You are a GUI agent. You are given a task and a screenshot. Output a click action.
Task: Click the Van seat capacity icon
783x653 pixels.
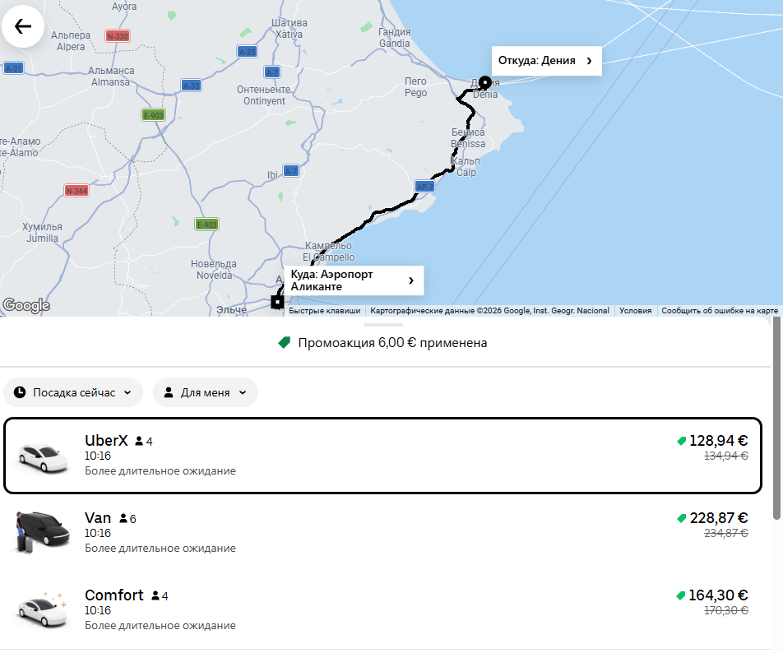123,519
